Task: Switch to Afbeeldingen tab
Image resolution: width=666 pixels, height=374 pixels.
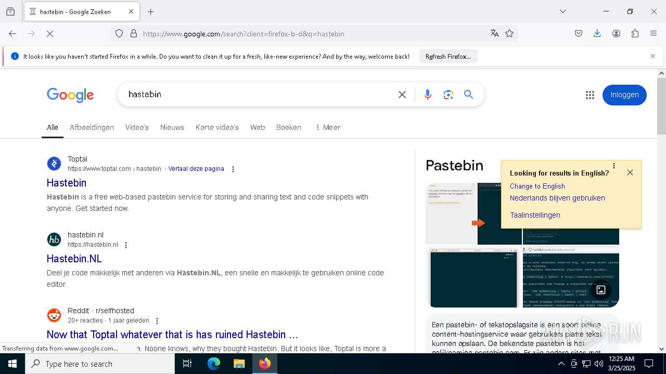Action: (92, 127)
